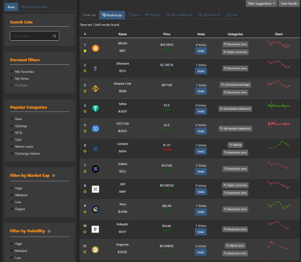This screenshot has height=262, width=301.
Task: Switch to the Advanced filters tab
Action: [x=35, y=7]
